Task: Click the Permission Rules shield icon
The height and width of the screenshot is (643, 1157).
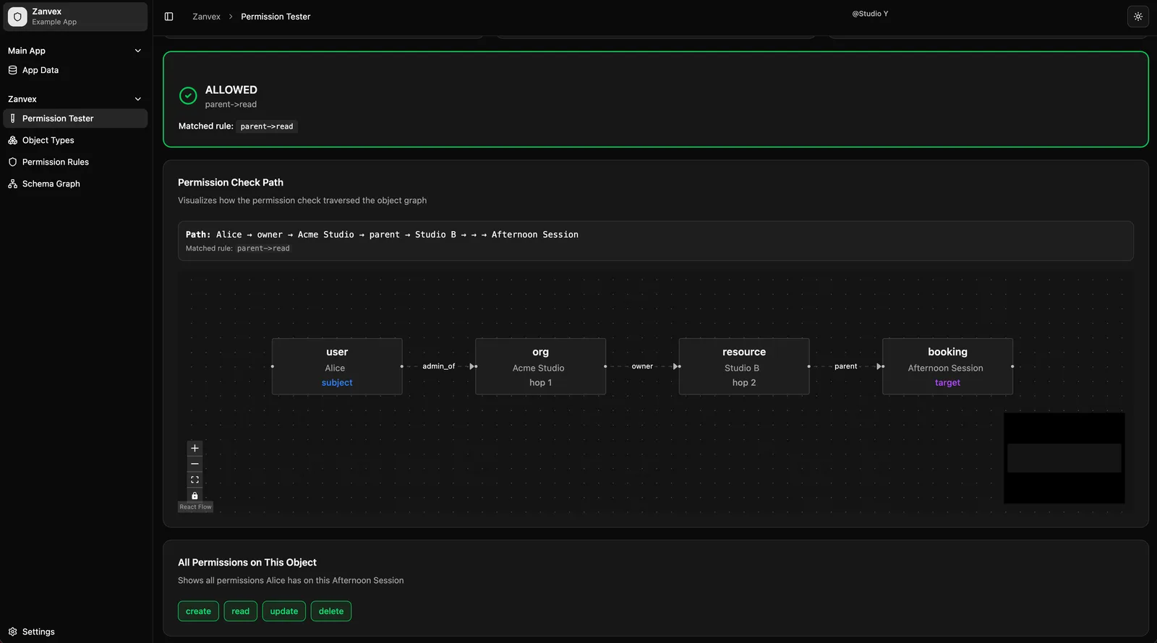Action: 12,162
